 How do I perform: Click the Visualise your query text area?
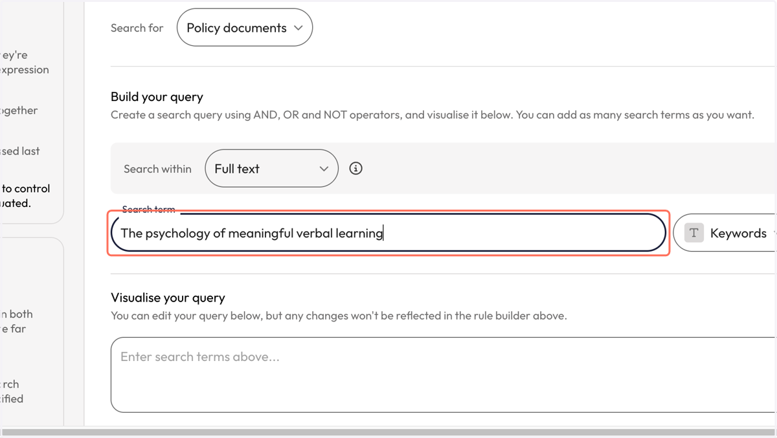pyautogui.click(x=444, y=375)
